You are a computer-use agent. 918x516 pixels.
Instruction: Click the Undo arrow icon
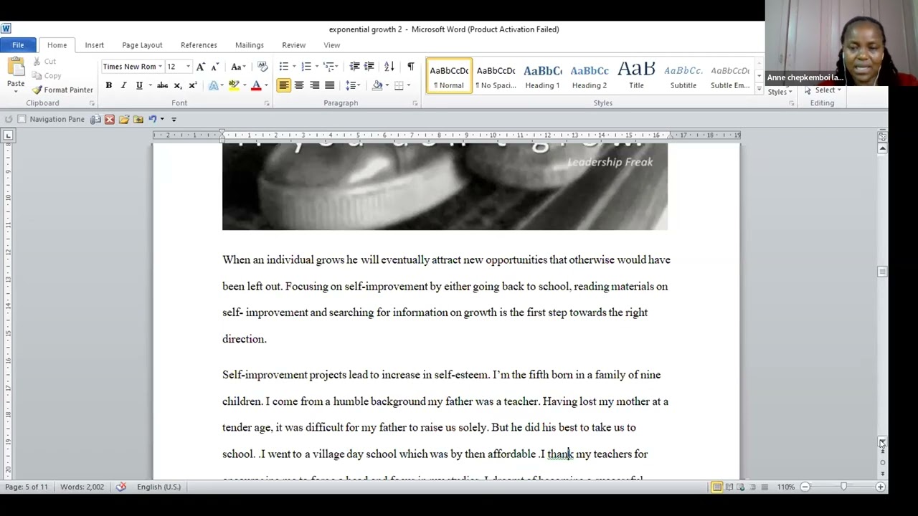(x=152, y=119)
